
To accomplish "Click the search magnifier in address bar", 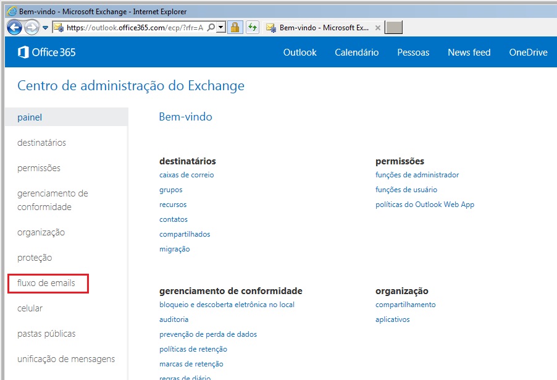I will click(211, 27).
